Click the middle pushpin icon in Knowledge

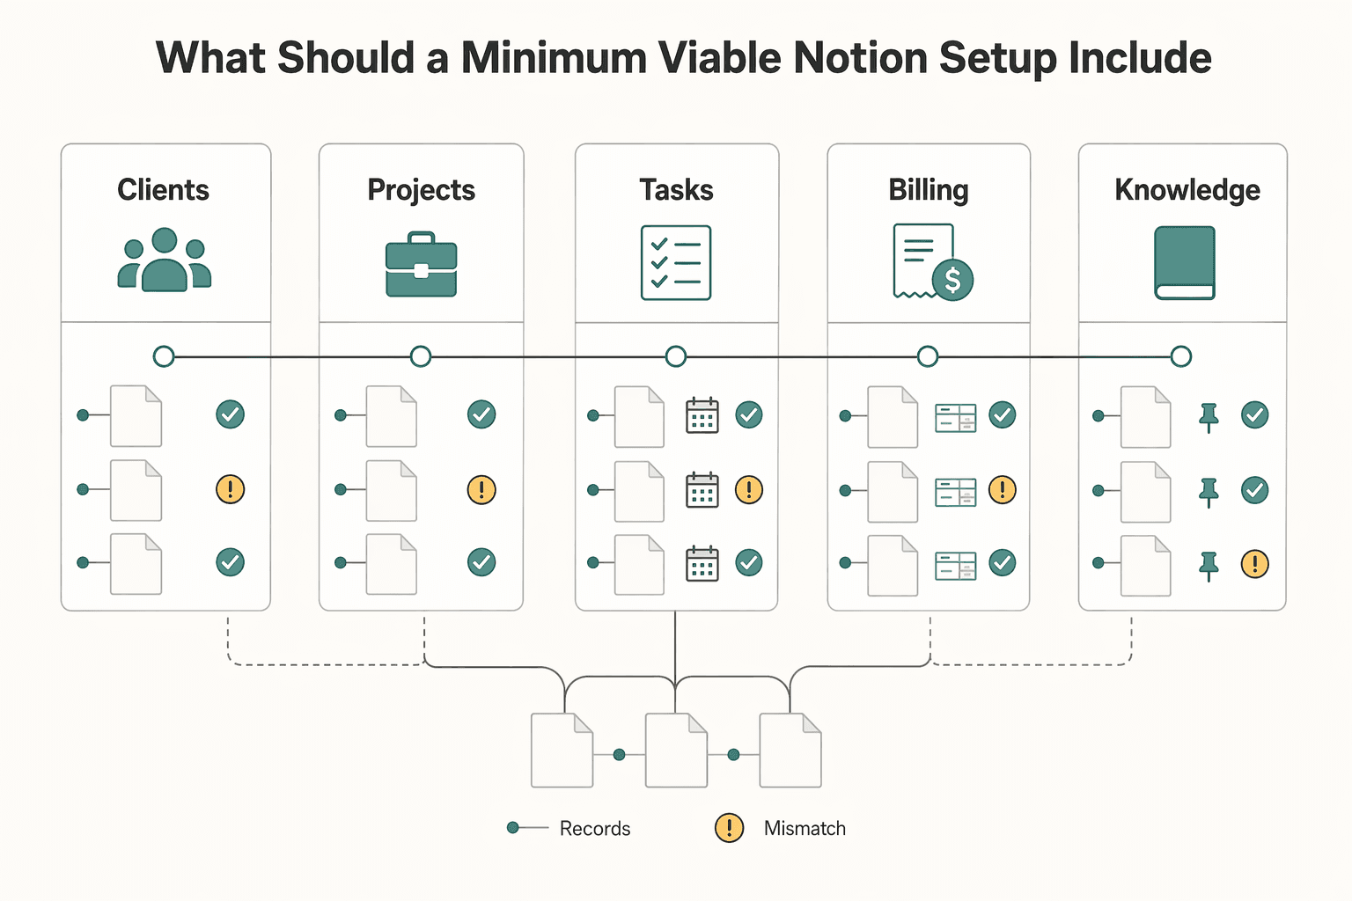(1209, 493)
